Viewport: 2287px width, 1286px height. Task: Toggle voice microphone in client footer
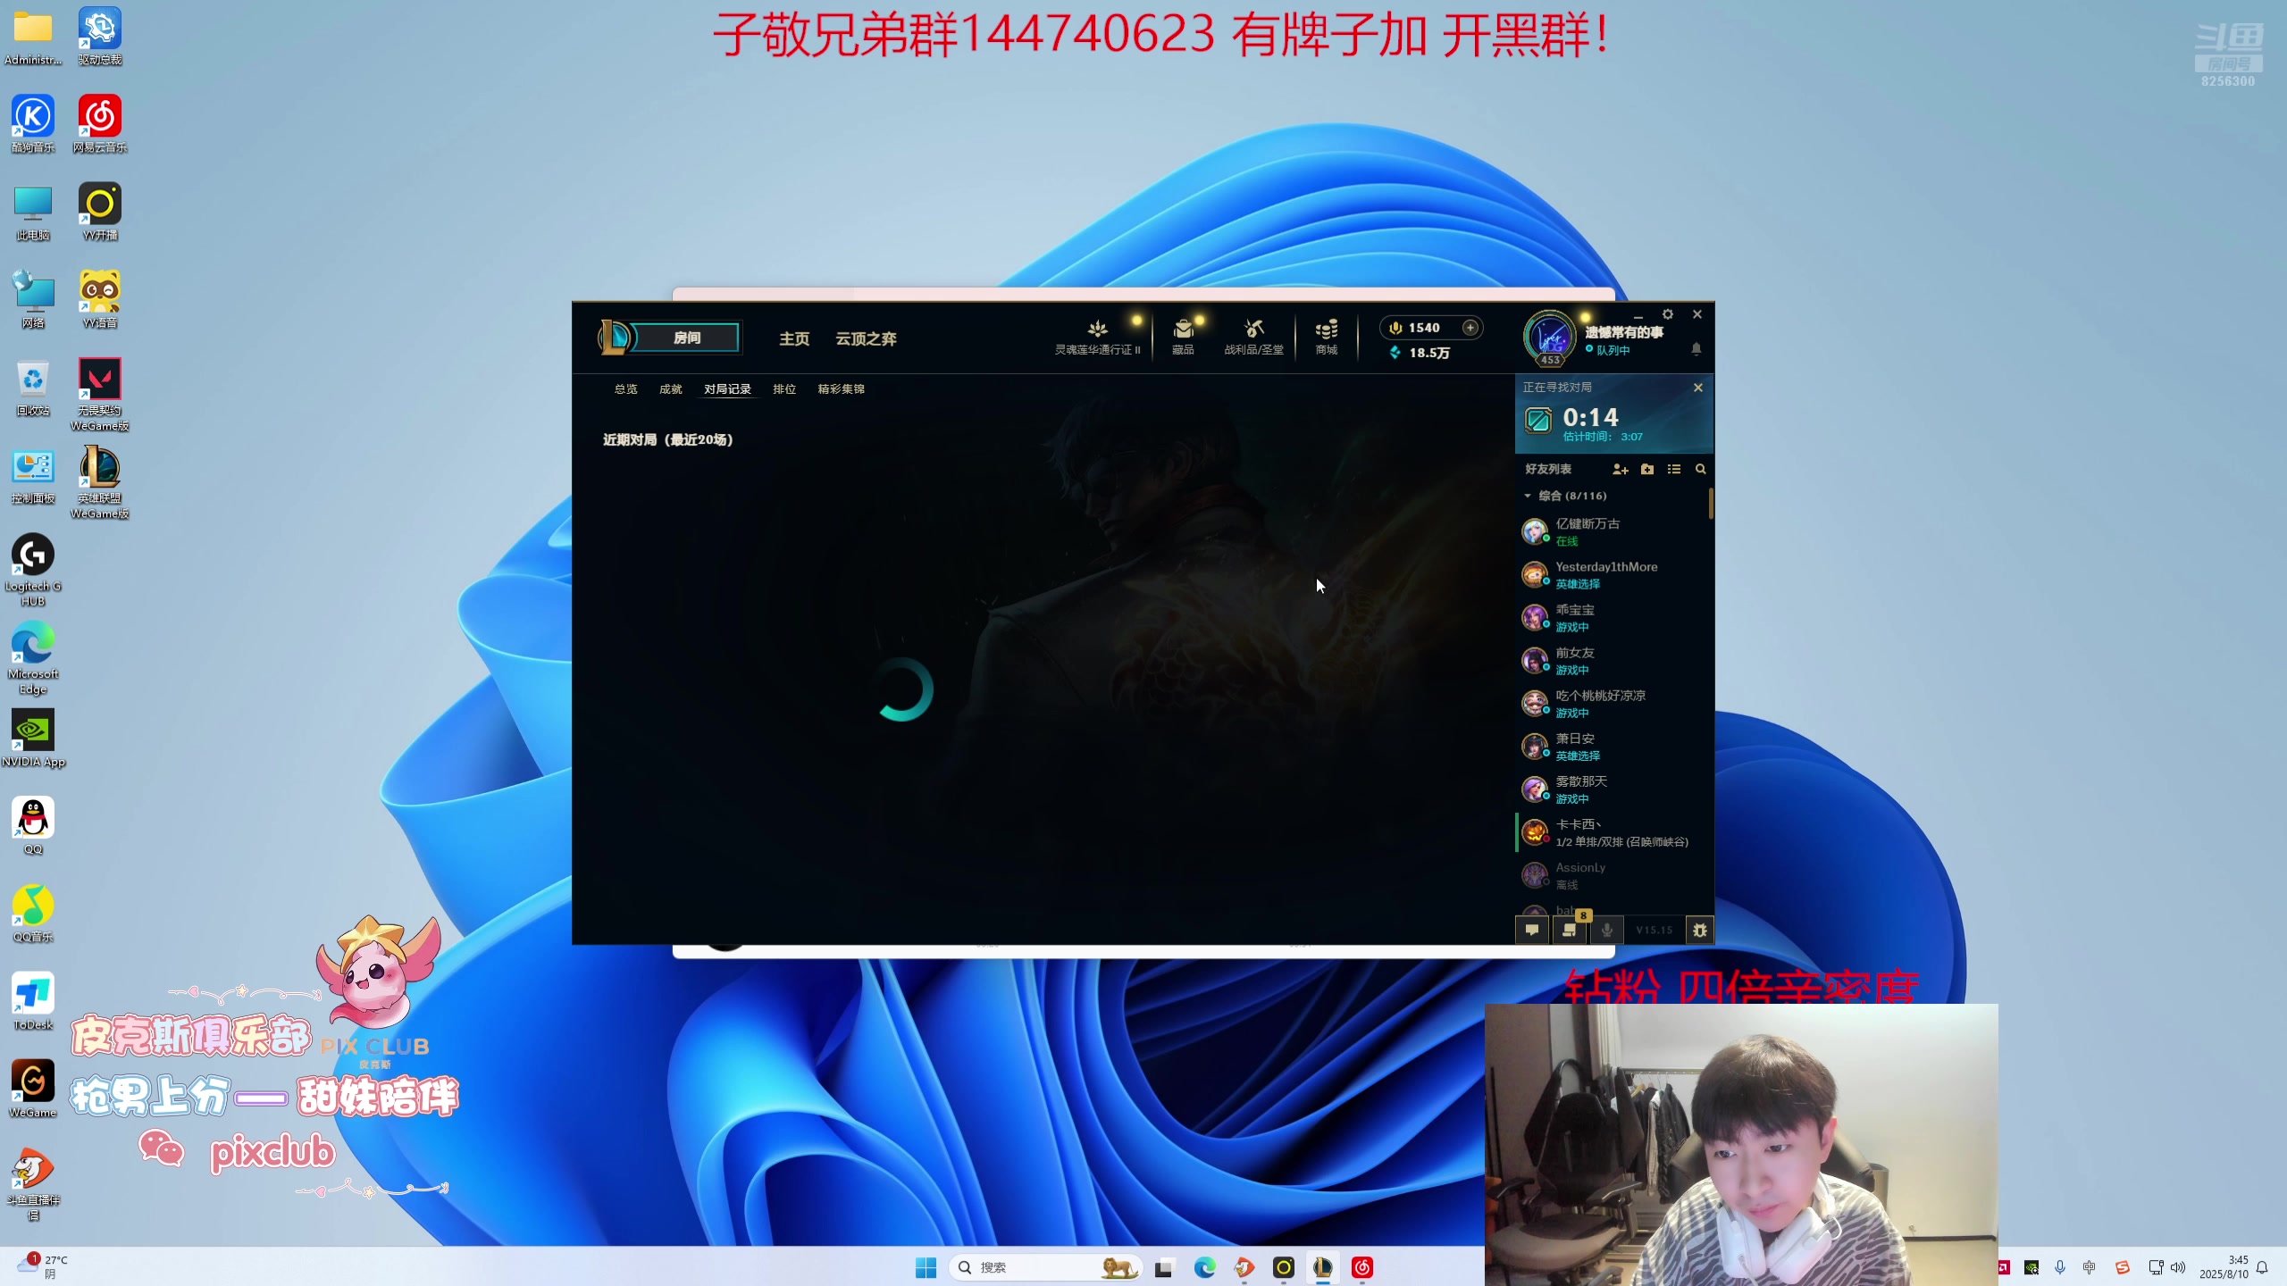[1606, 930]
